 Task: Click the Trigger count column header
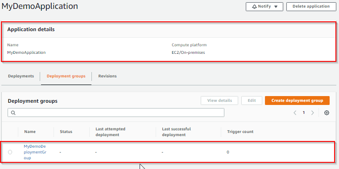[240, 132]
